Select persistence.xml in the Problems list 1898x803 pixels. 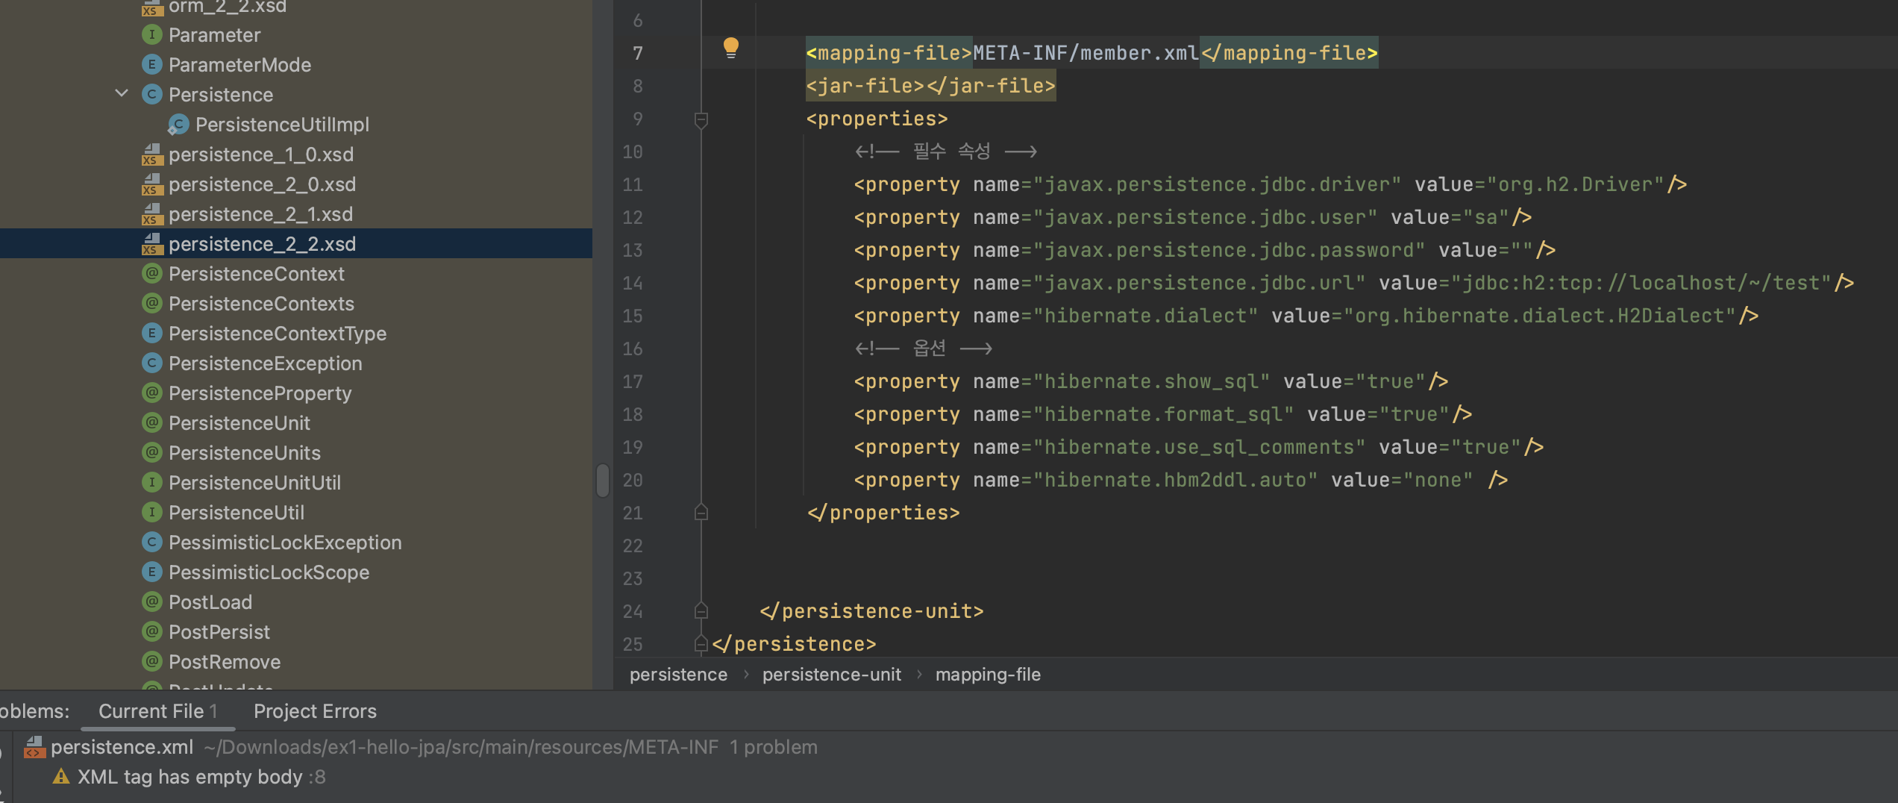(122, 747)
